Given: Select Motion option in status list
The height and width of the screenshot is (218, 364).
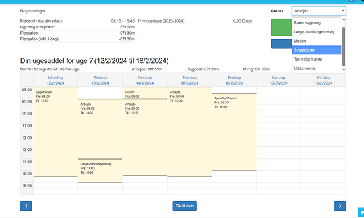Looking at the screenshot, I should 317,41.
